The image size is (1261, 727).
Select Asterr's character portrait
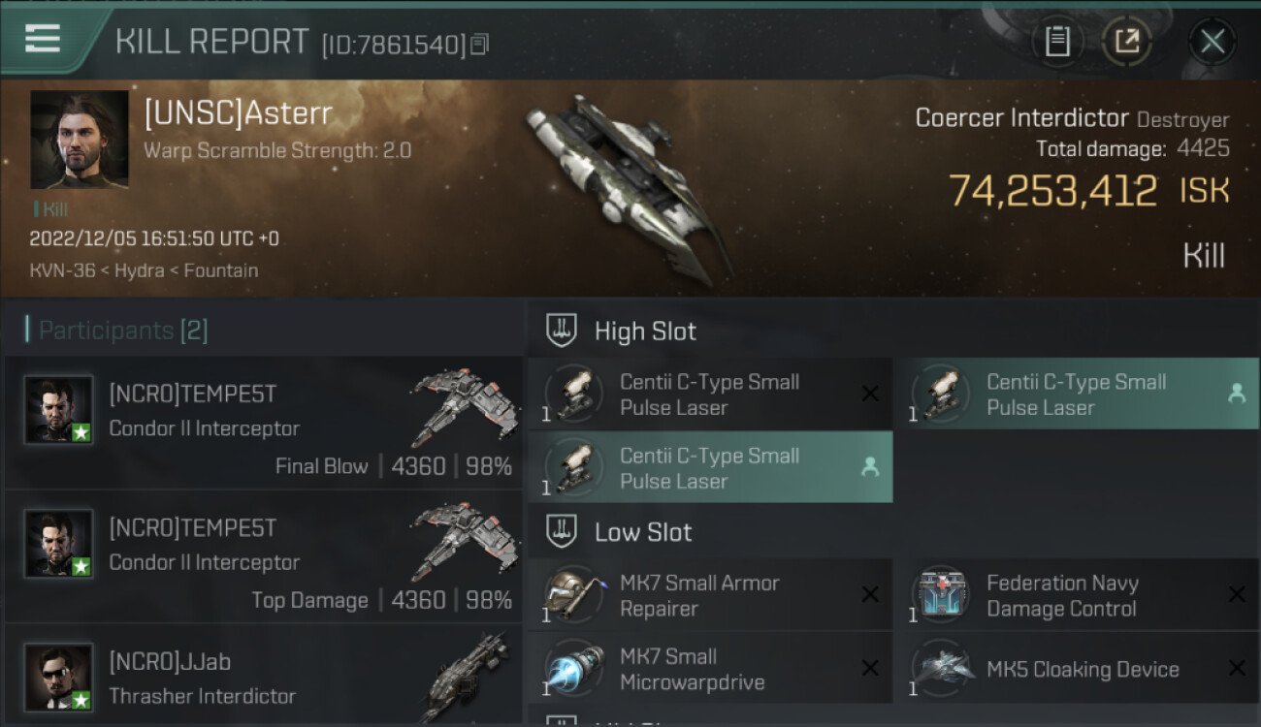coord(80,140)
